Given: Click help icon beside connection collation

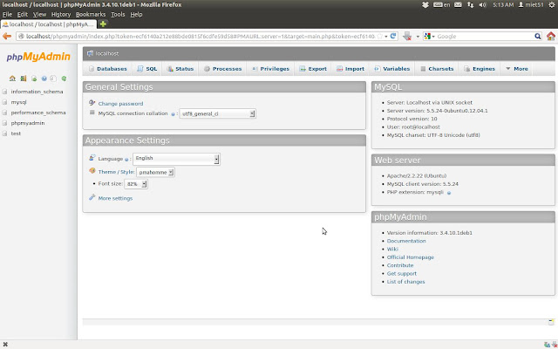Looking at the screenshot, I should [x=173, y=114].
